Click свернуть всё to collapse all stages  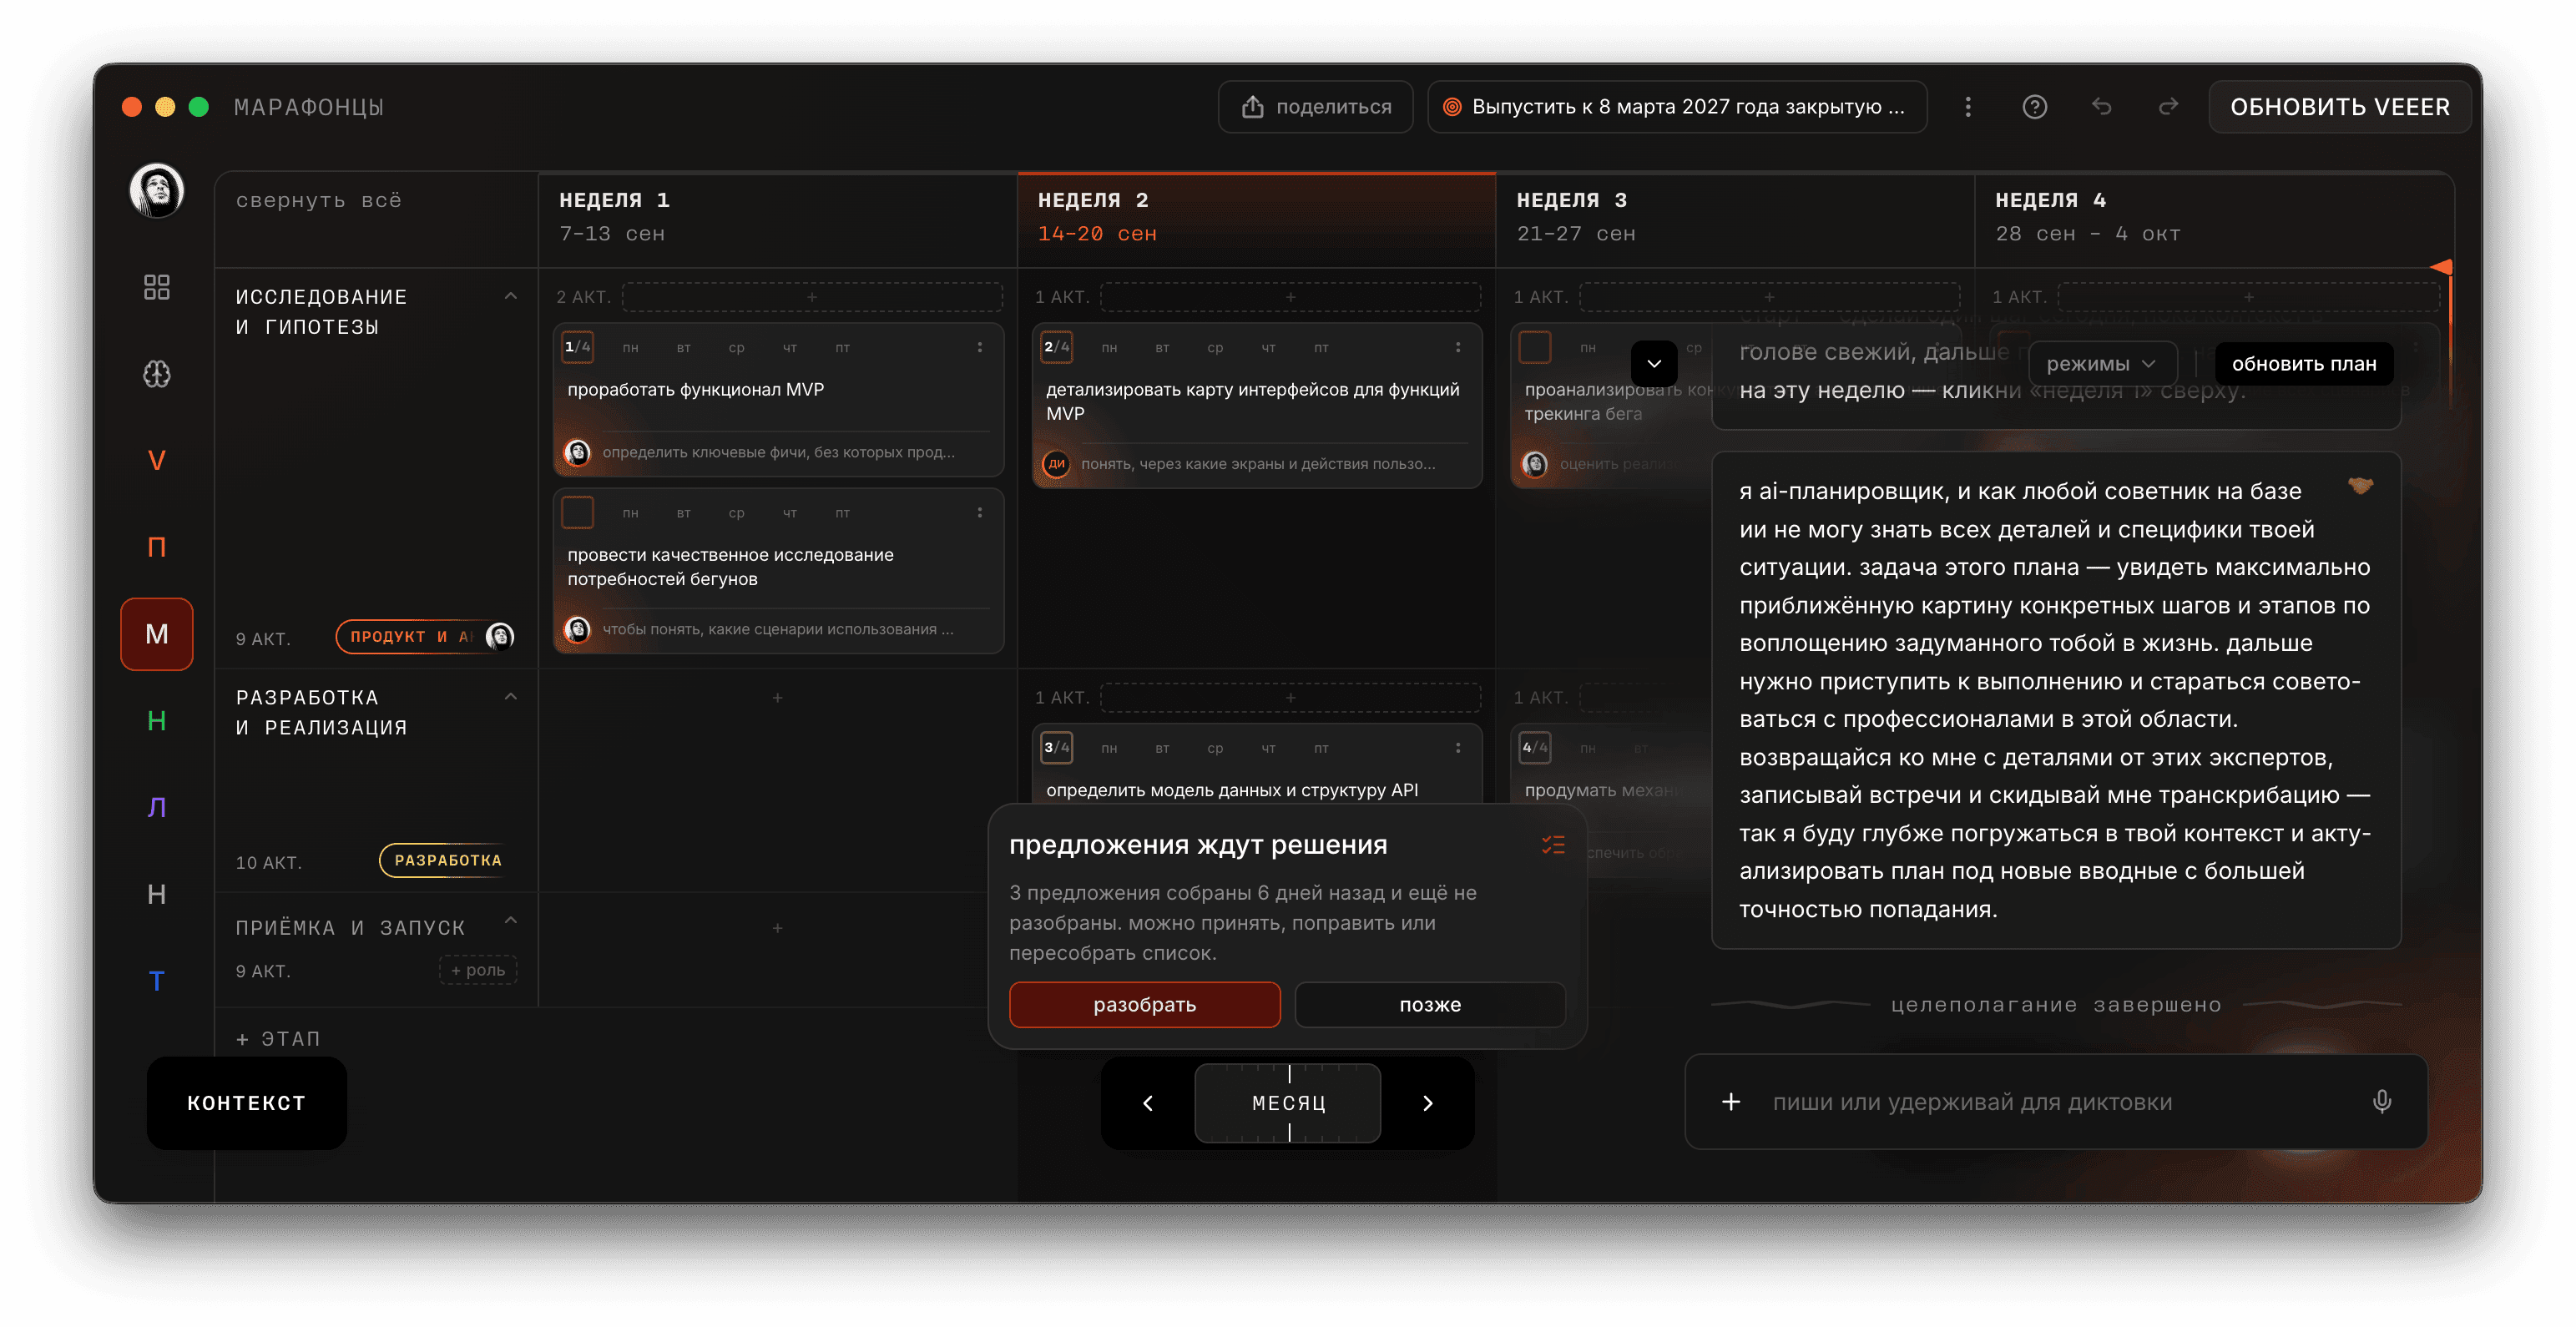[x=319, y=200]
